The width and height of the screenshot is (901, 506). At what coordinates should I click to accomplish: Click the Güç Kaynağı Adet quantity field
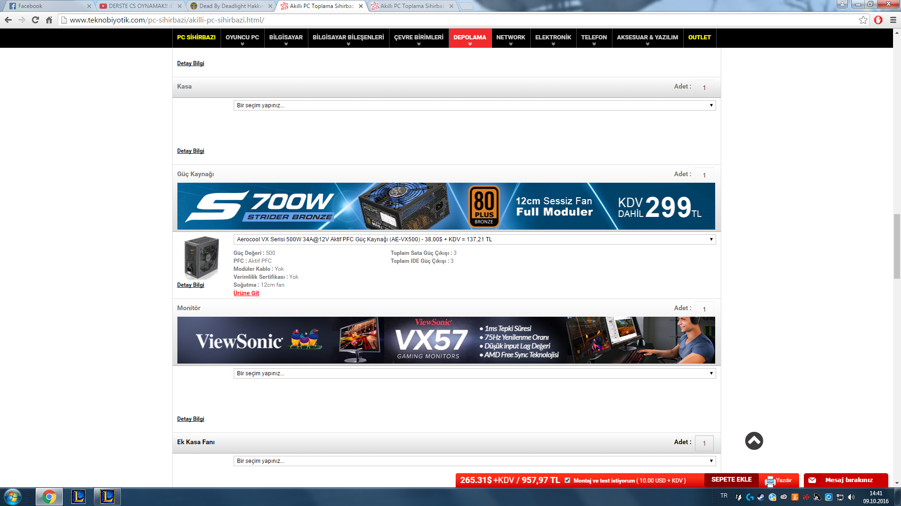click(x=704, y=175)
